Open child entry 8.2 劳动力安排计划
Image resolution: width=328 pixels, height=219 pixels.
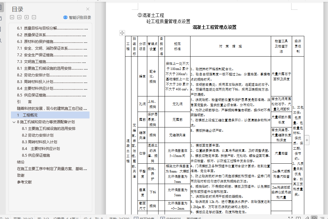[x=38, y=135]
